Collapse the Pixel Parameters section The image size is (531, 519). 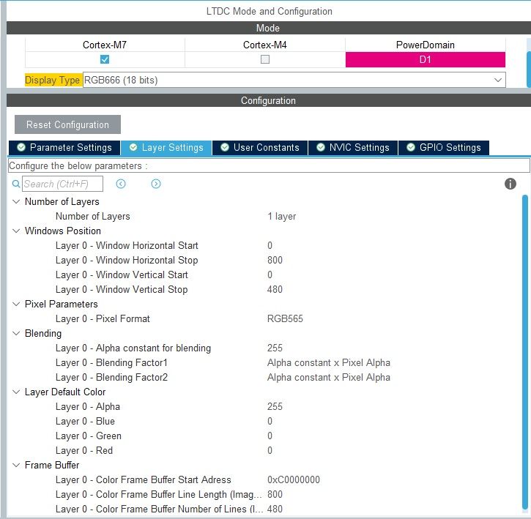[x=16, y=304]
